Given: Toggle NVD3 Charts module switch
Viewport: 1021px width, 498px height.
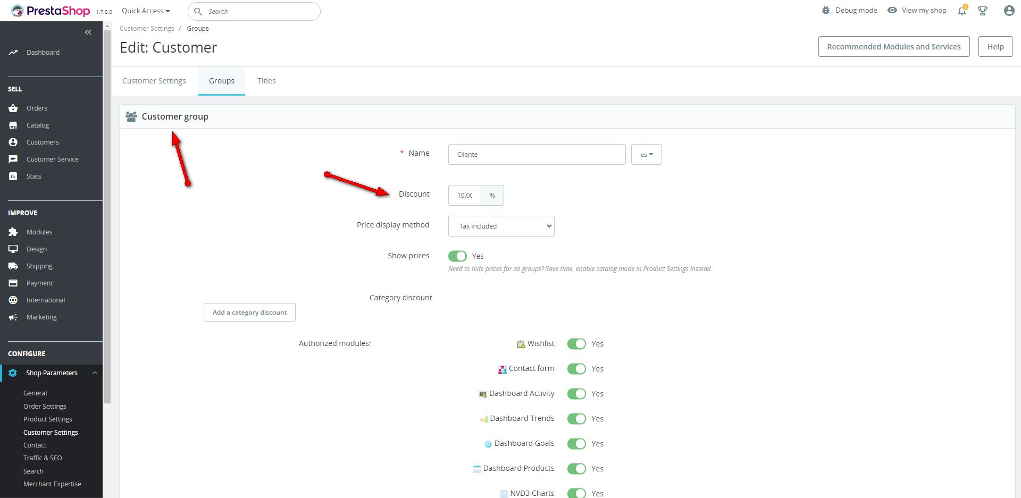Looking at the screenshot, I should pyautogui.click(x=576, y=493).
